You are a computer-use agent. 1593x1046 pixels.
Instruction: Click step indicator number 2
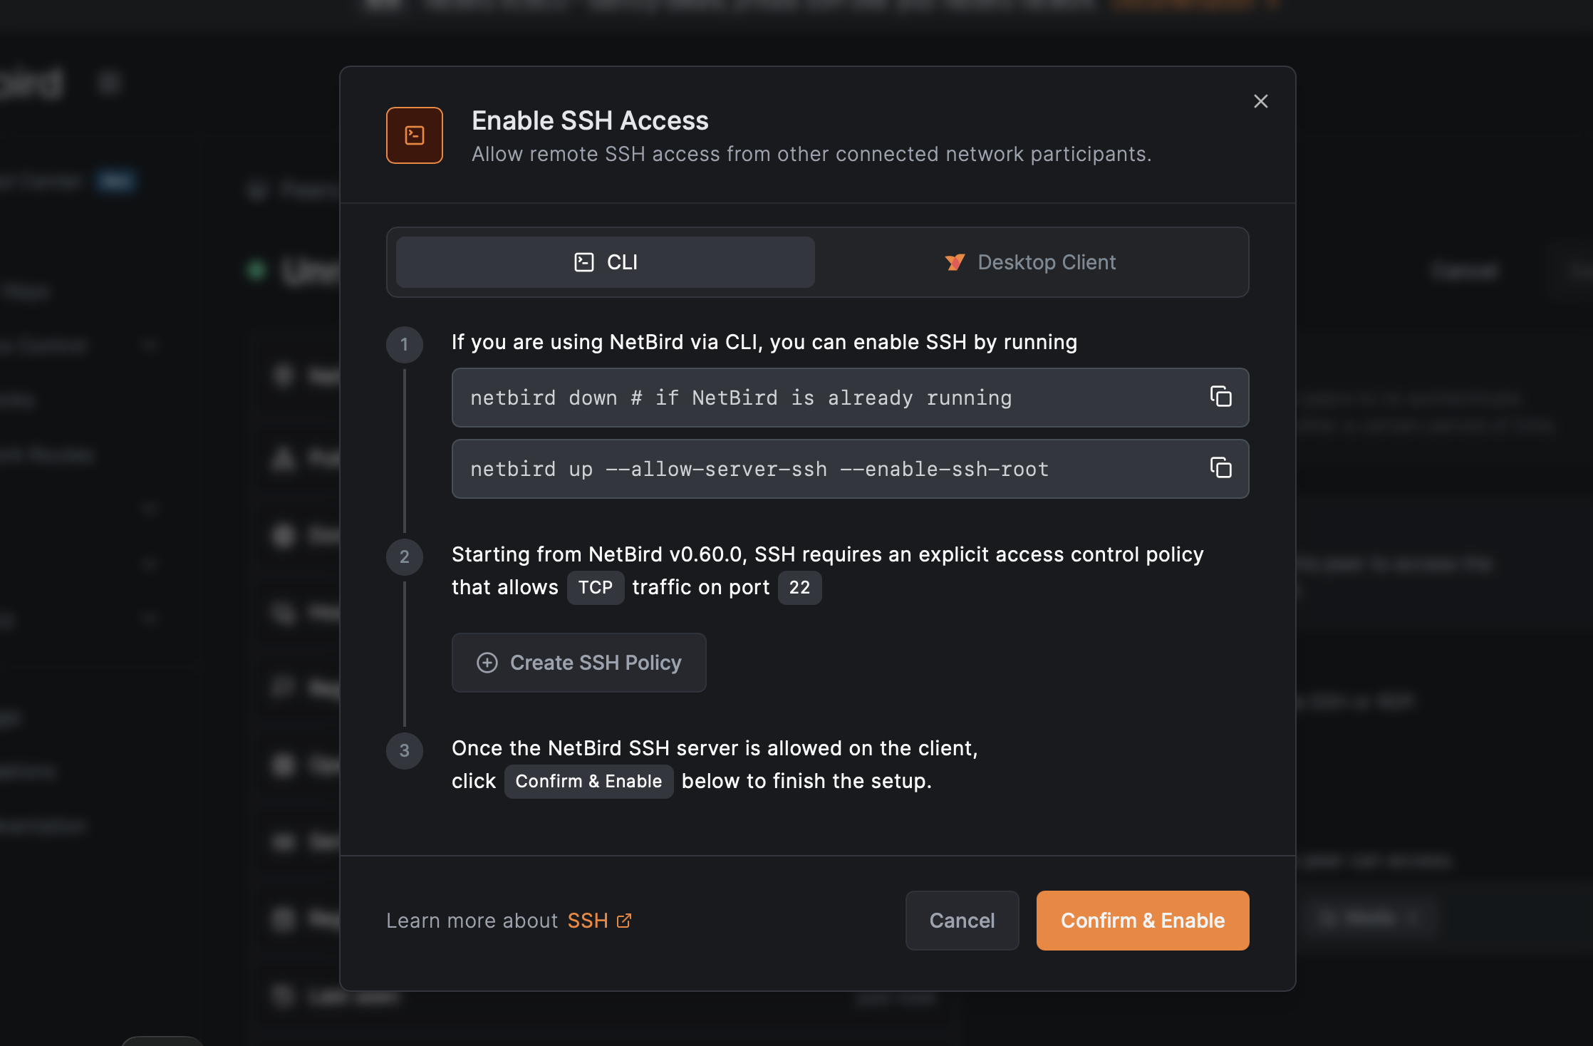coord(404,557)
